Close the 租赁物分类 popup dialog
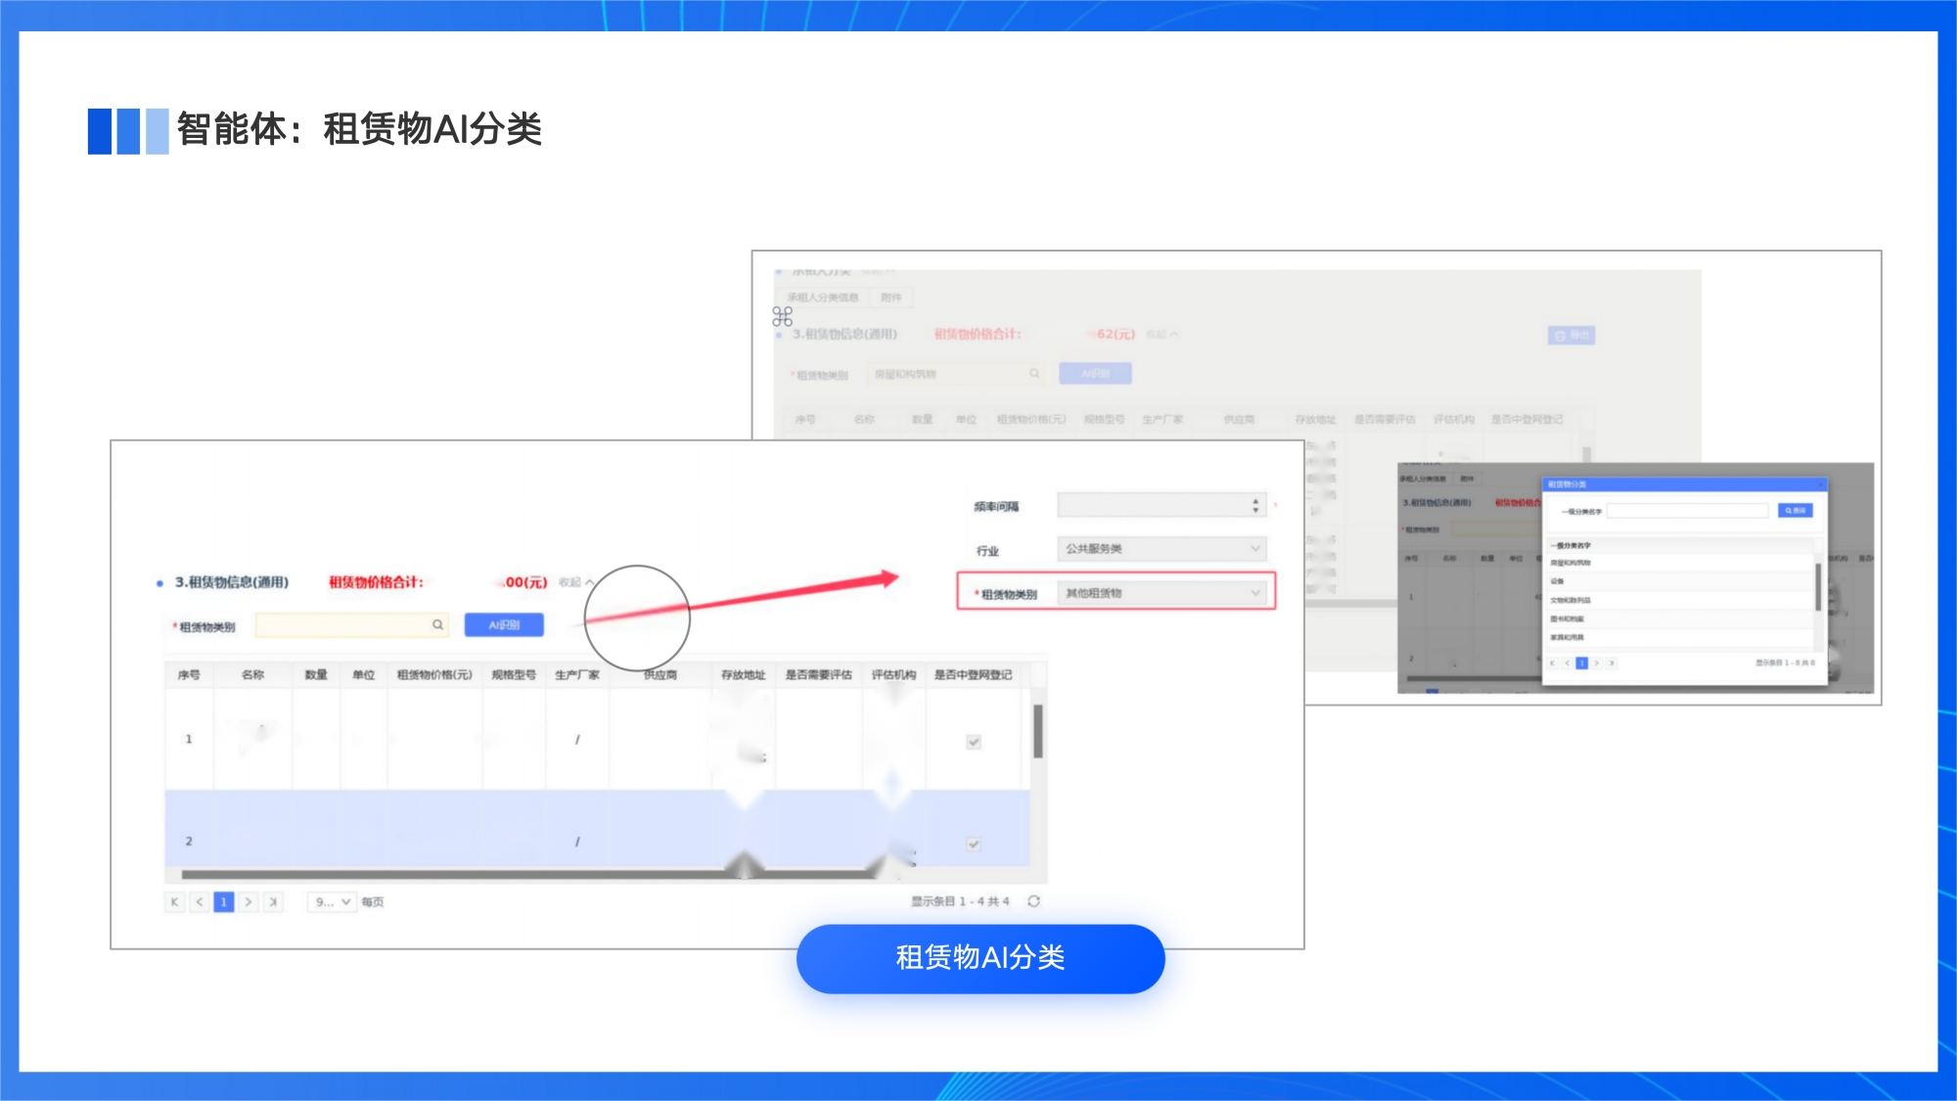 (1820, 484)
